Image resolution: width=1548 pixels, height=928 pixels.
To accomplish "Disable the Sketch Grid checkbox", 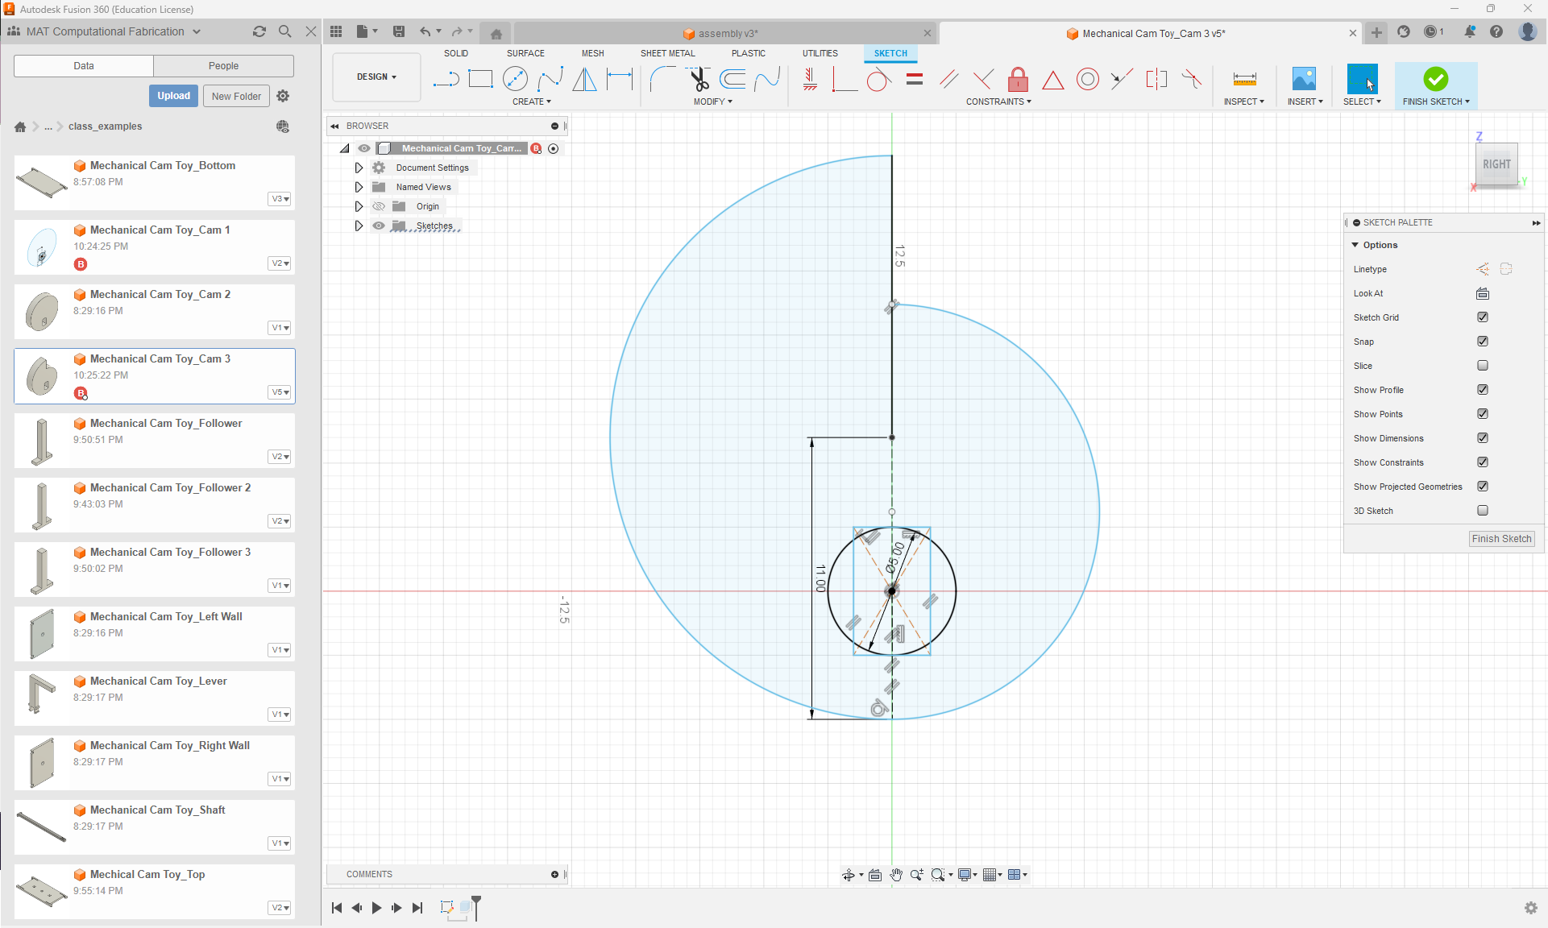I will pyautogui.click(x=1483, y=317).
